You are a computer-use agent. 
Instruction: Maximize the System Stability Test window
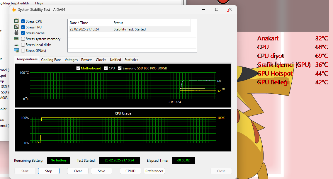click(x=217, y=9)
